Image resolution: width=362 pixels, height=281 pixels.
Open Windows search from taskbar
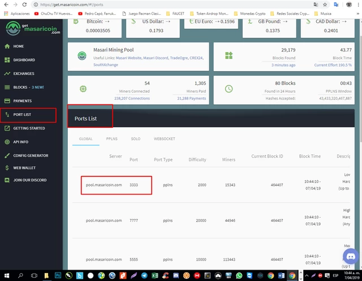(x=20, y=275)
